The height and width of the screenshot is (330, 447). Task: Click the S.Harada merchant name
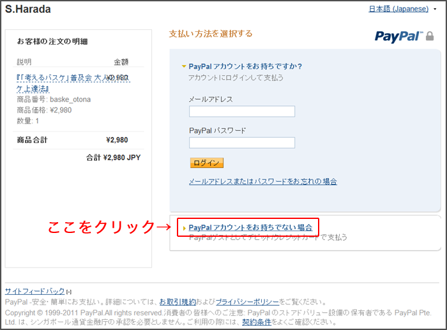[28, 9]
